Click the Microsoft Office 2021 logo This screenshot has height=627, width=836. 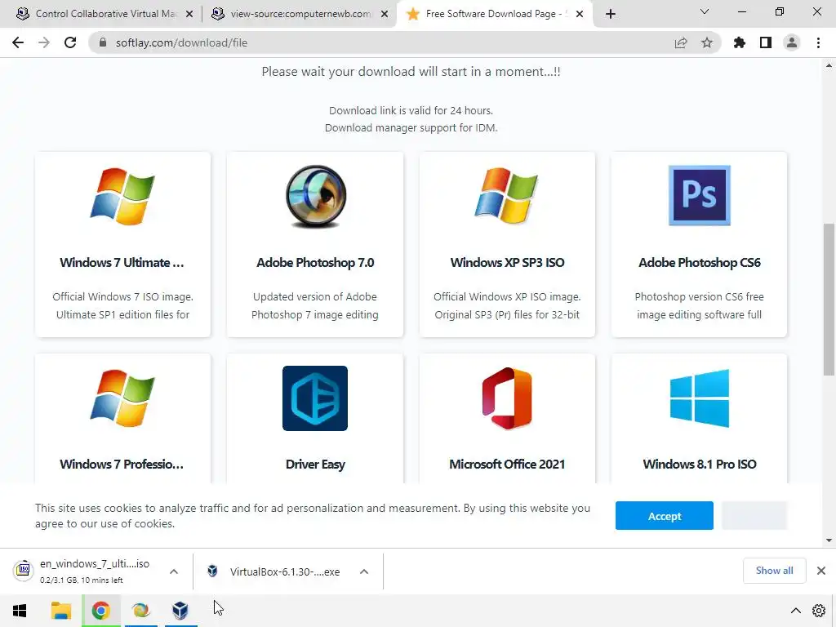coord(507,398)
